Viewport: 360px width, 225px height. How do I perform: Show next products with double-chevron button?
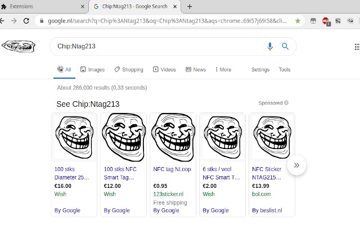pyautogui.click(x=296, y=165)
